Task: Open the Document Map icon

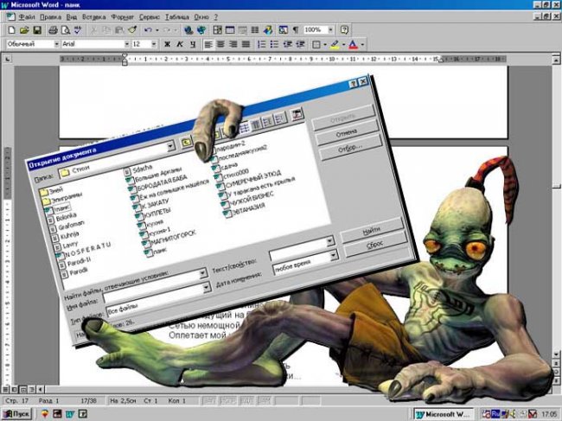Action: point(283,30)
